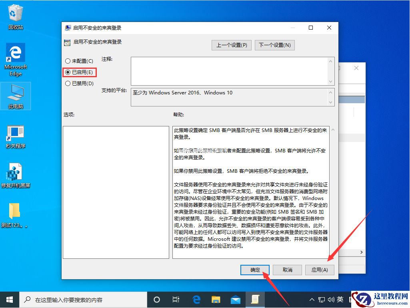The width and height of the screenshot is (410, 308).
Task: Click the 确定 button
Action: tap(255, 270)
